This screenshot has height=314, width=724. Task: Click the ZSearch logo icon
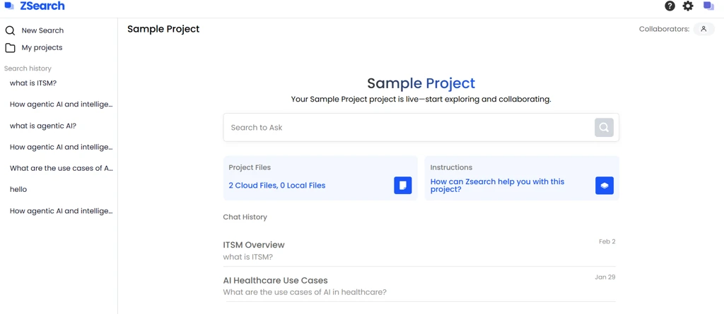point(9,6)
